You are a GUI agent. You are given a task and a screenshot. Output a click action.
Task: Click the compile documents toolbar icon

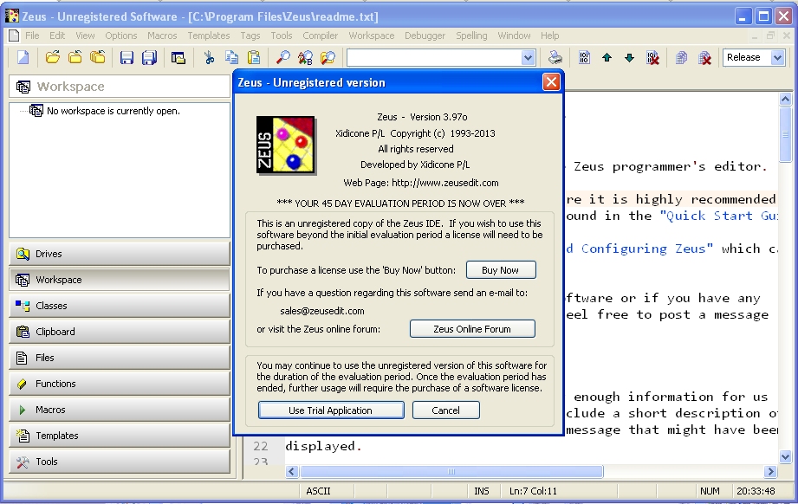[681, 57]
